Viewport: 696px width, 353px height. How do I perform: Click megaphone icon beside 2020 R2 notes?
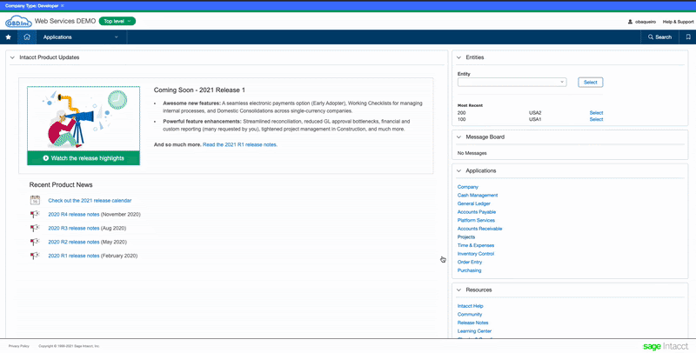click(x=35, y=242)
